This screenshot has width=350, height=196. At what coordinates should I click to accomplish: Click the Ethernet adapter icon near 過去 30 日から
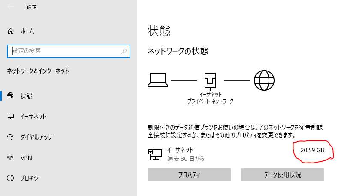pos(155,154)
